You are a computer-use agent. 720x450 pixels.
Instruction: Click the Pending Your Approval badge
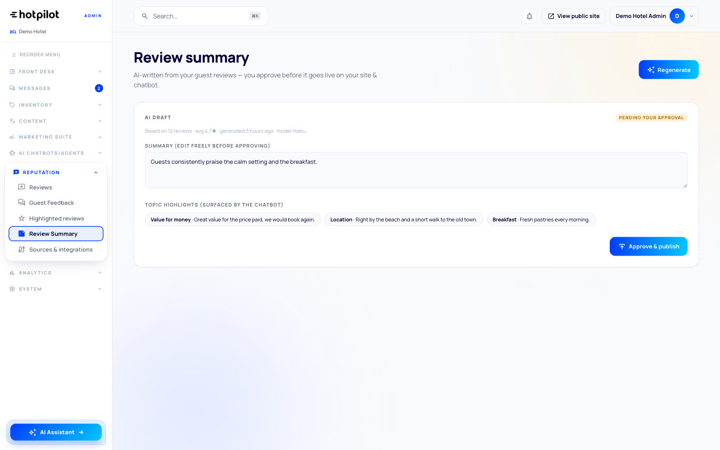tap(651, 117)
